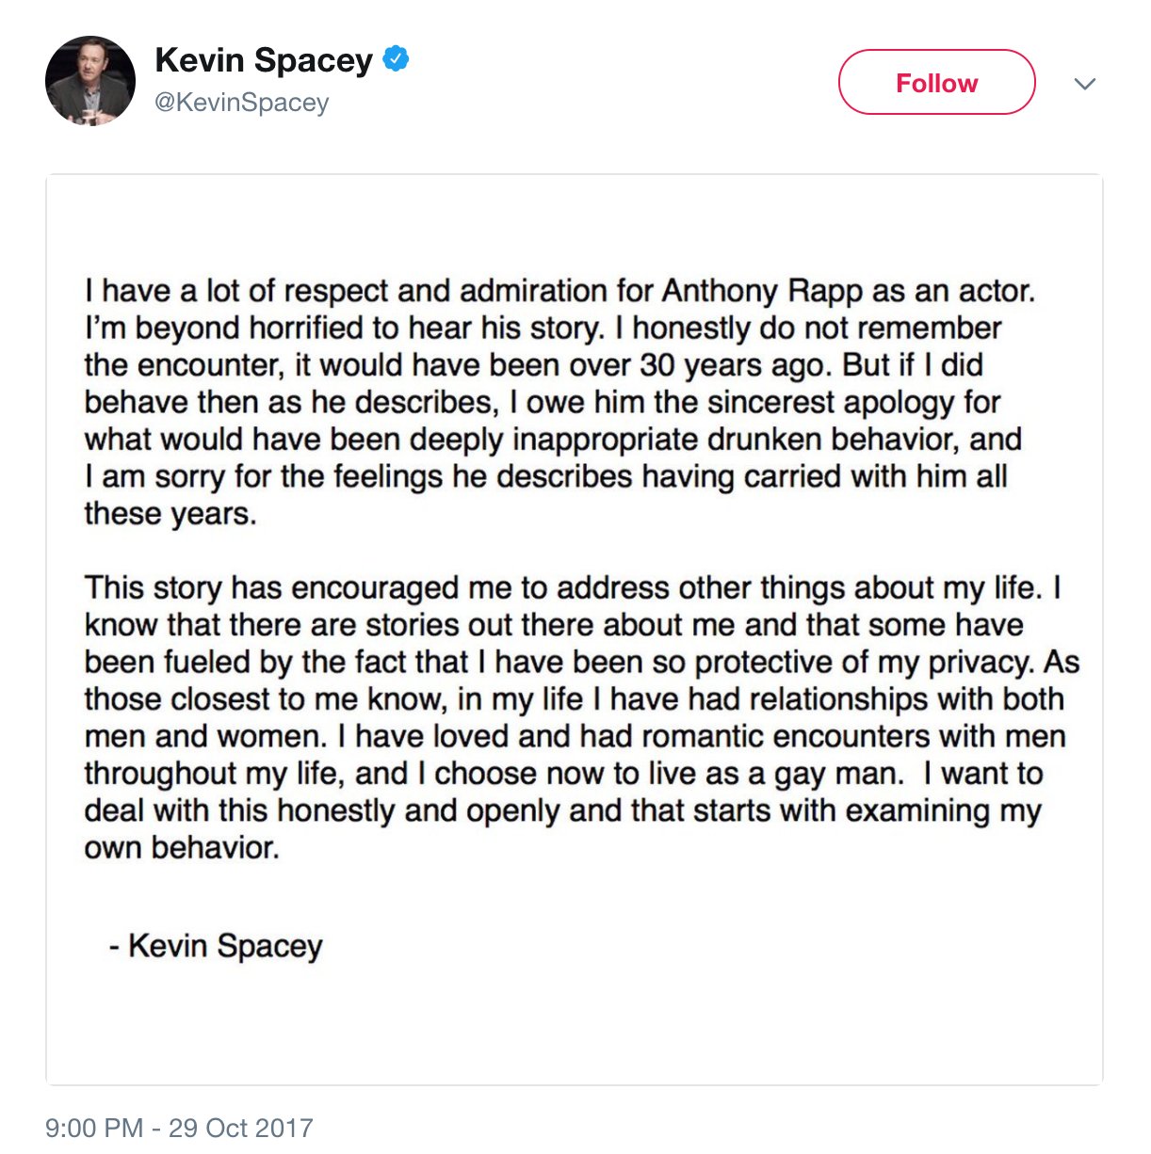
Task: Open the attached statement image
Action: pyautogui.click(x=575, y=629)
